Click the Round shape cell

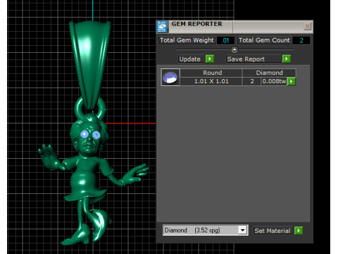coord(211,73)
